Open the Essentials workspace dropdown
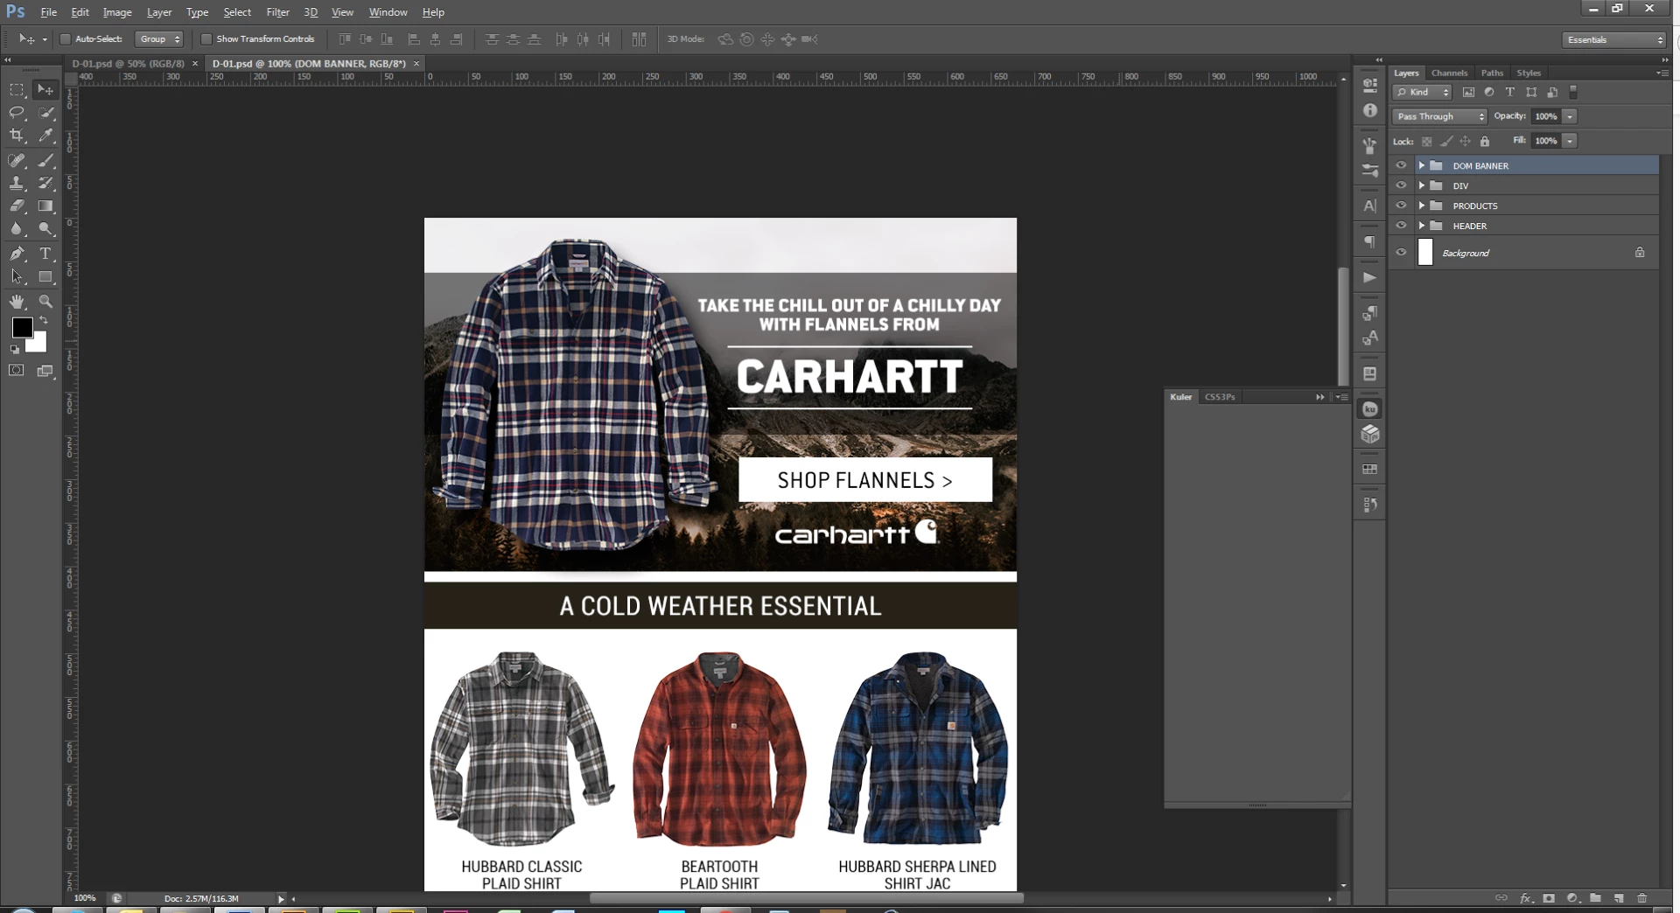This screenshot has width=1680, height=913. (x=1614, y=40)
